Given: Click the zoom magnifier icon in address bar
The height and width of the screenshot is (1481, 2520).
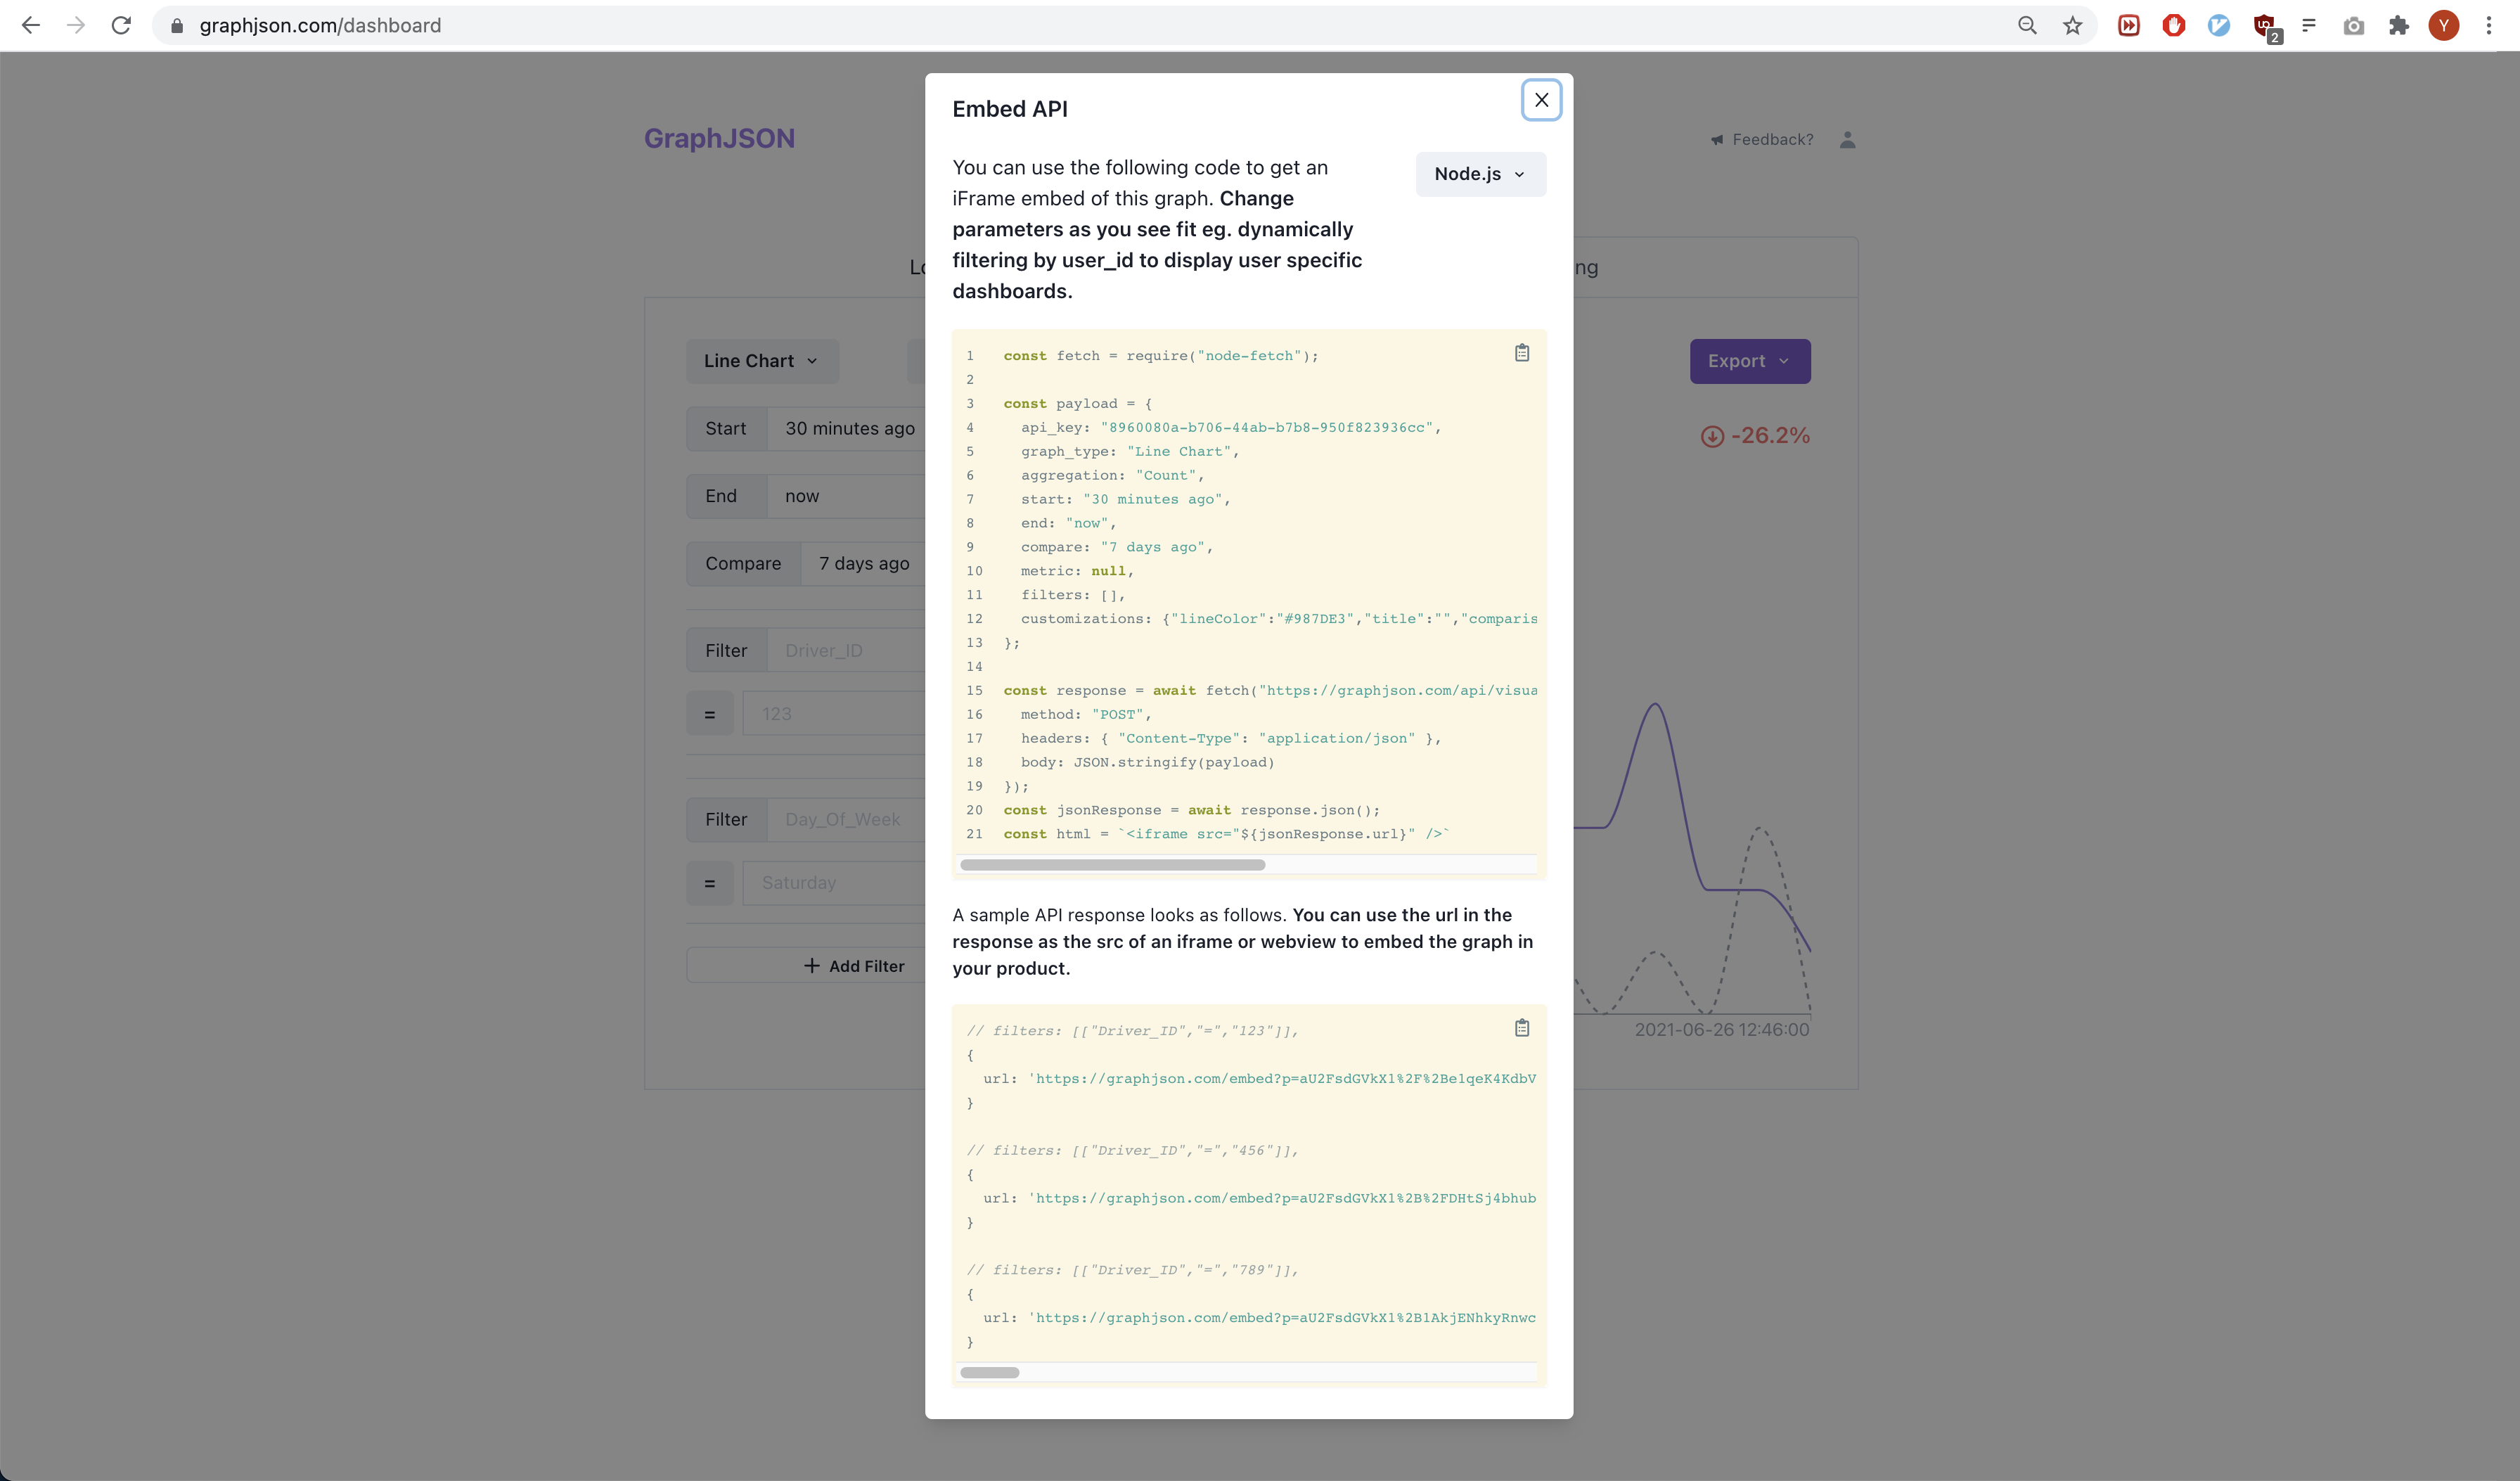Looking at the screenshot, I should 2027,26.
